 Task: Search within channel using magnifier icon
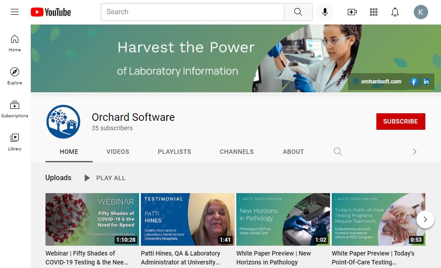(x=338, y=152)
